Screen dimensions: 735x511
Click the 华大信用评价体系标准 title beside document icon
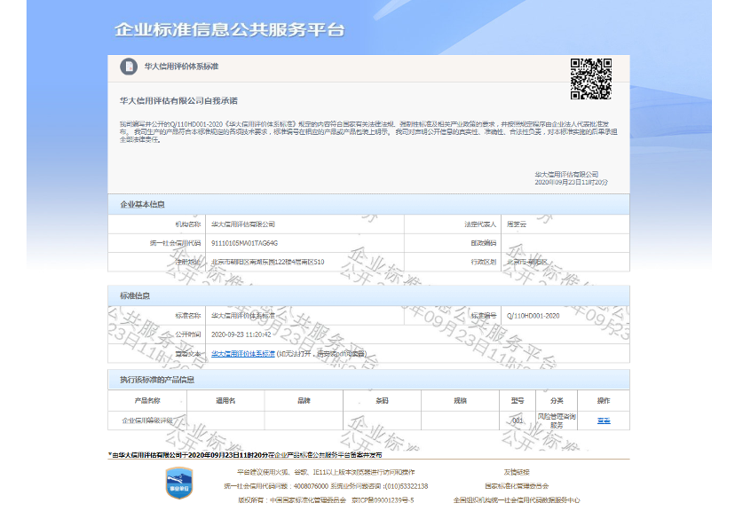[x=181, y=67]
